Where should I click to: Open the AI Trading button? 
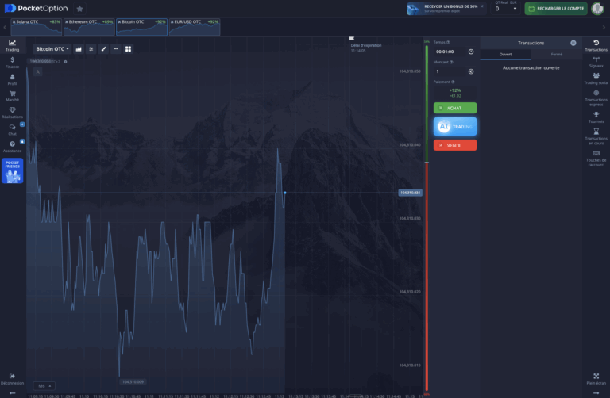coord(455,127)
